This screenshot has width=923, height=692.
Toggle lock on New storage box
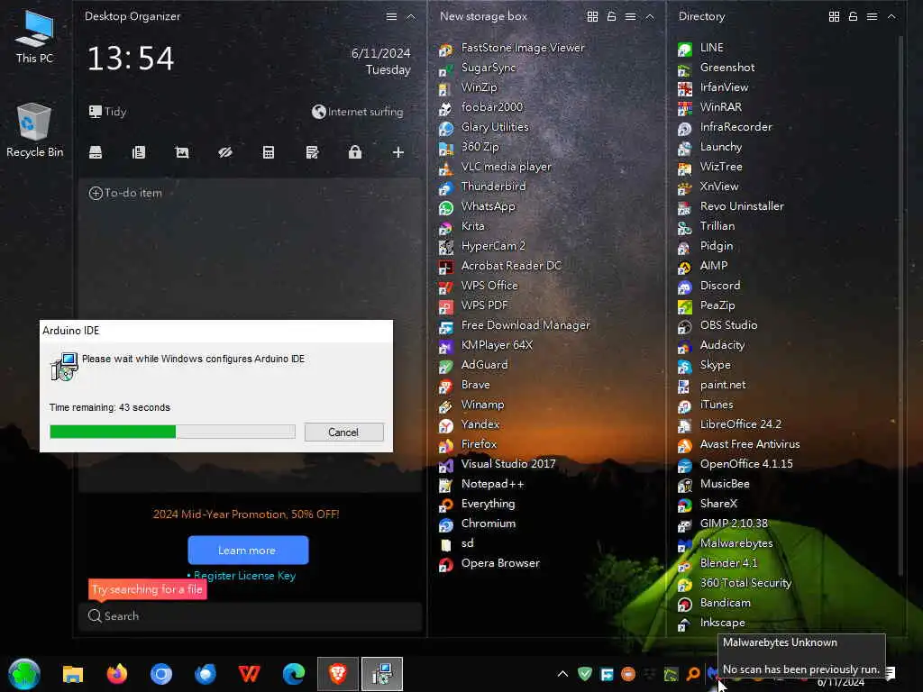[612, 16]
